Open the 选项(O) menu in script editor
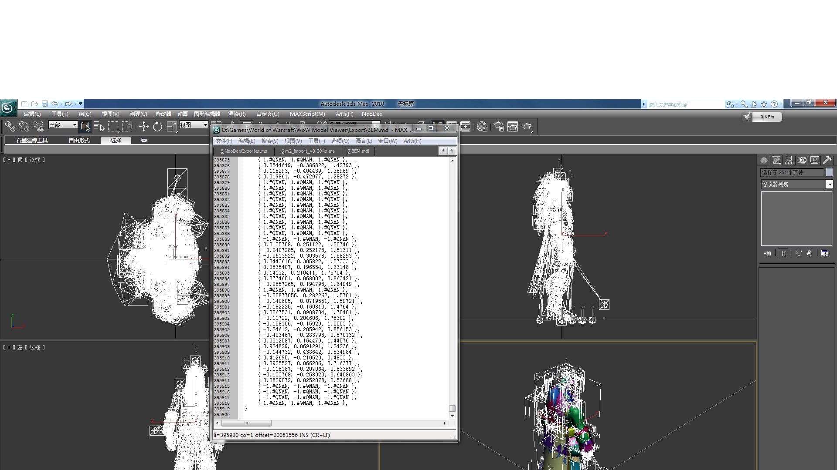 click(x=340, y=141)
